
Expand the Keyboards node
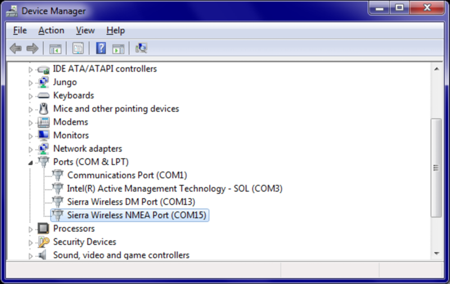tap(30, 96)
